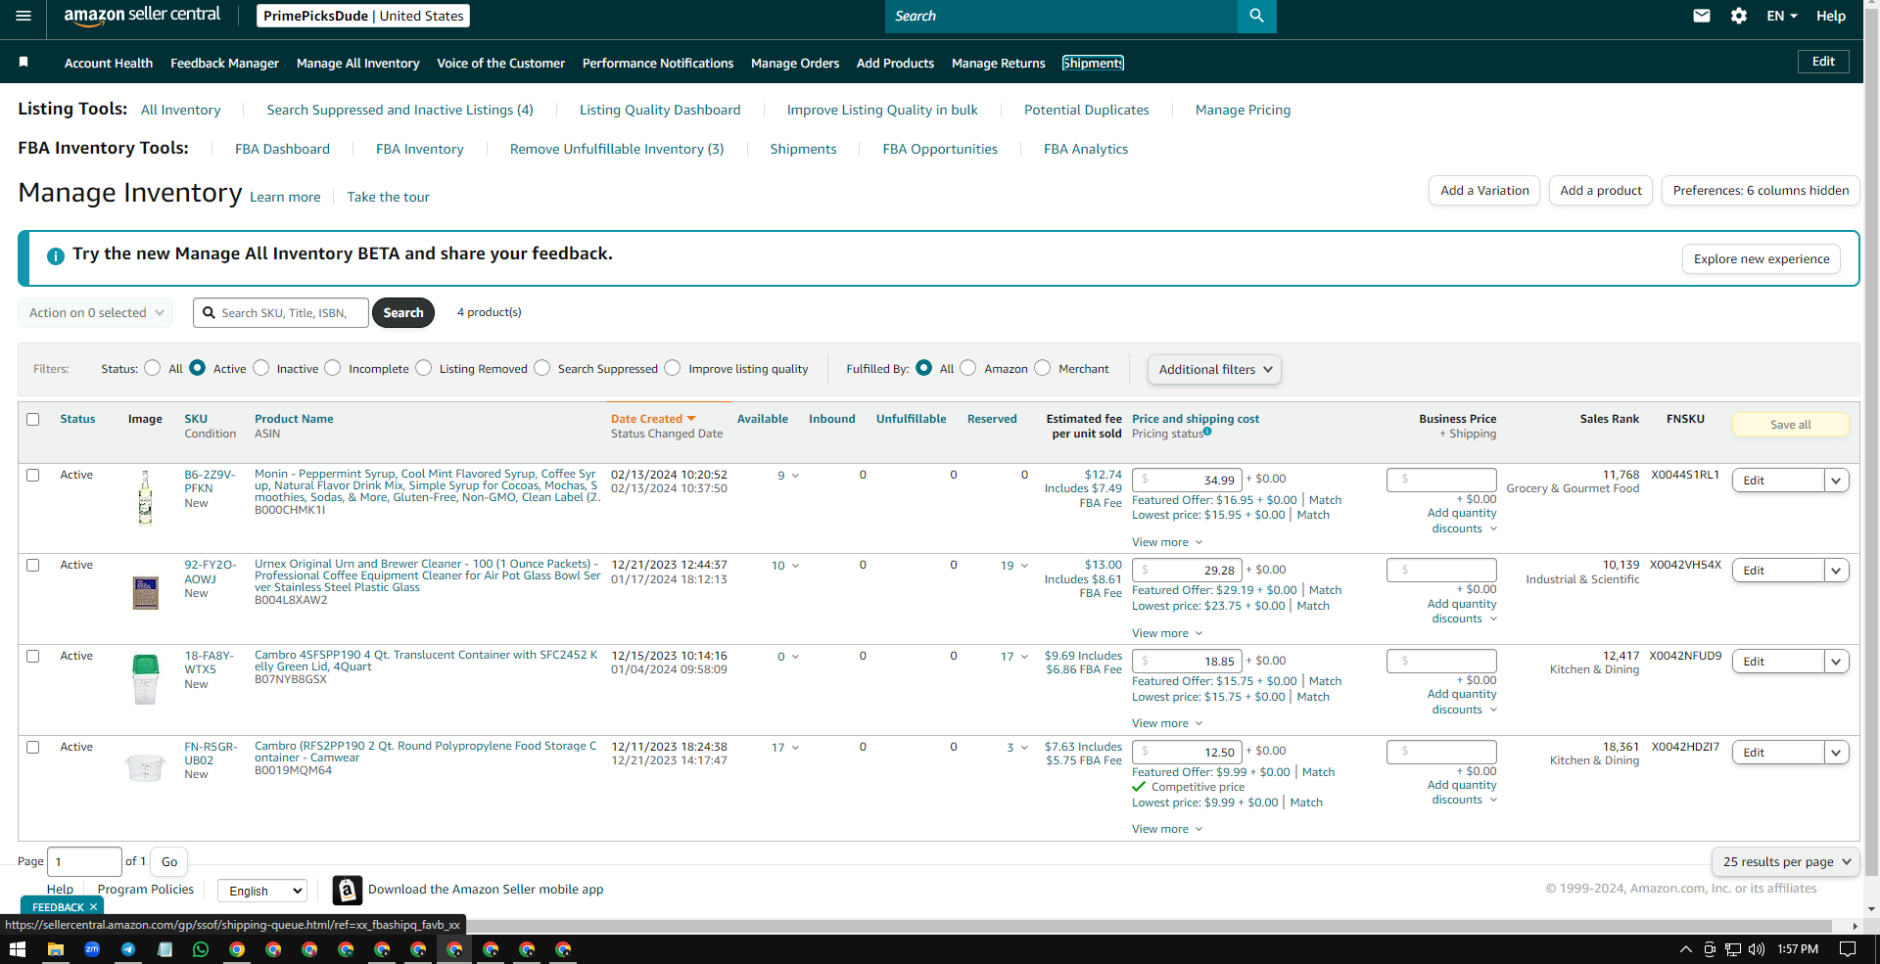Select the Inactive status radio button

(261, 368)
